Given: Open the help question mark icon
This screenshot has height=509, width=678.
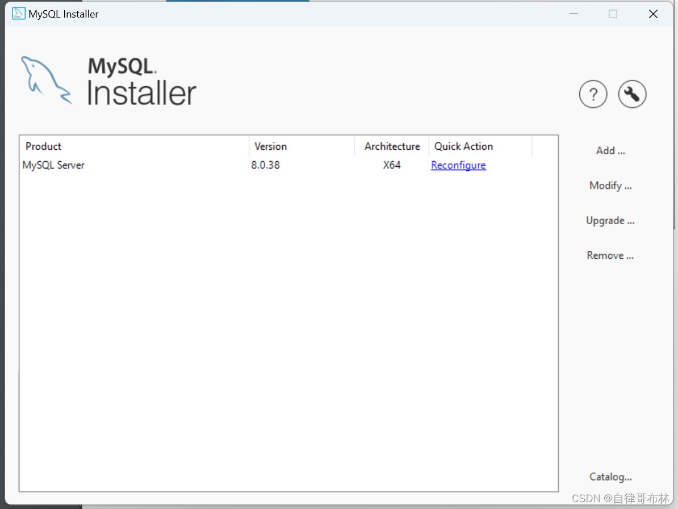Looking at the screenshot, I should (x=593, y=94).
